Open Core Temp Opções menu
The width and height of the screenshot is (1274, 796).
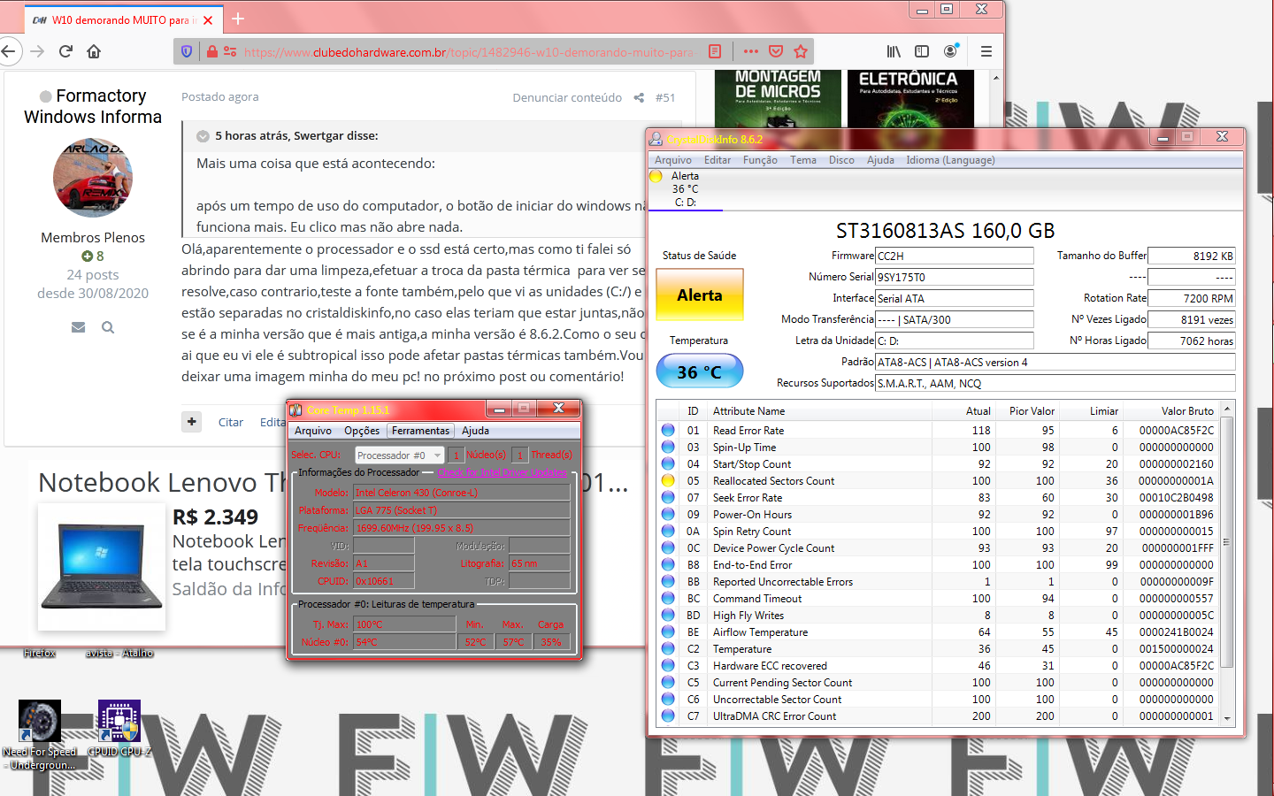(362, 431)
